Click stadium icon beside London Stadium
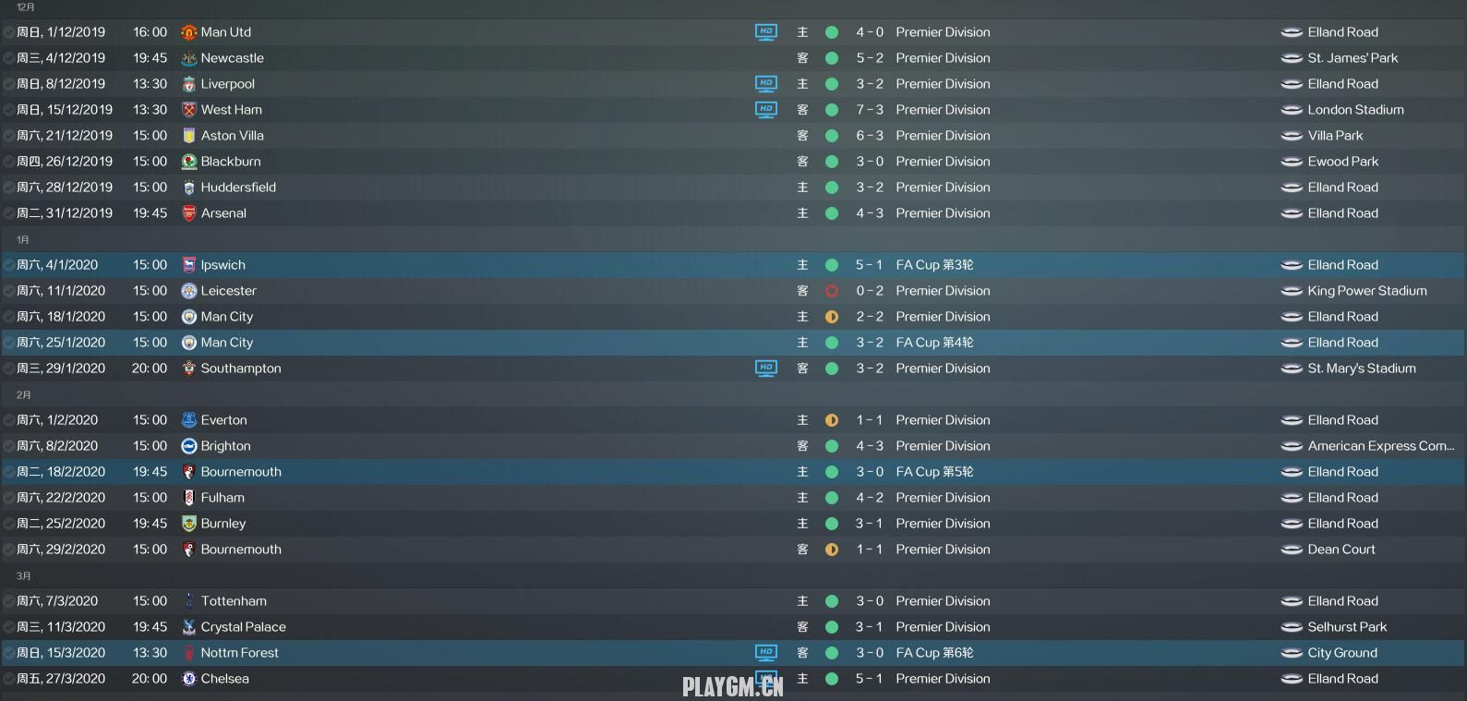The width and height of the screenshot is (1467, 701). tap(1292, 110)
